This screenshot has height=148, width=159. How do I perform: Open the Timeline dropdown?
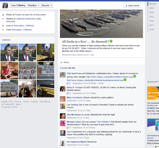pos(33,5)
